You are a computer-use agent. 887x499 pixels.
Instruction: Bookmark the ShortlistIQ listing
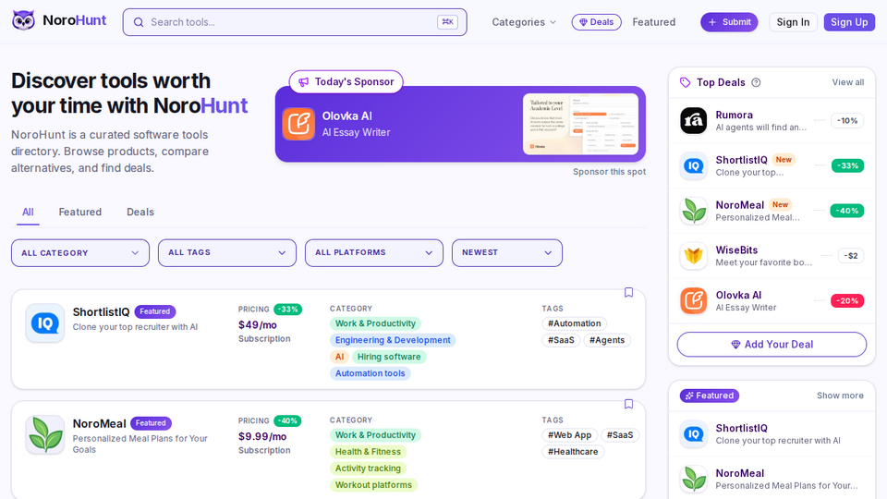pyautogui.click(x=628, y=293)
